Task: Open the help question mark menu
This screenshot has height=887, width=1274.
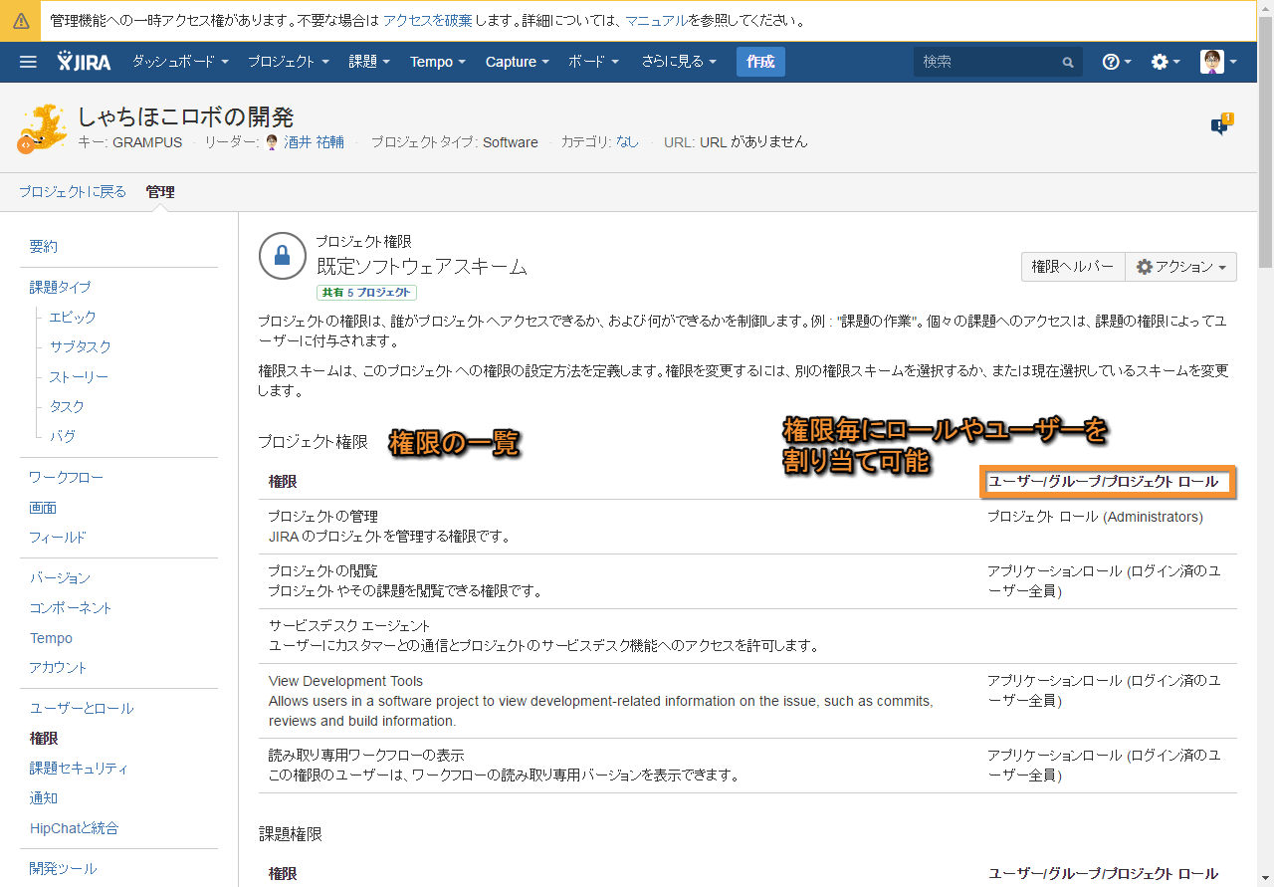Action: [1116, 62]
